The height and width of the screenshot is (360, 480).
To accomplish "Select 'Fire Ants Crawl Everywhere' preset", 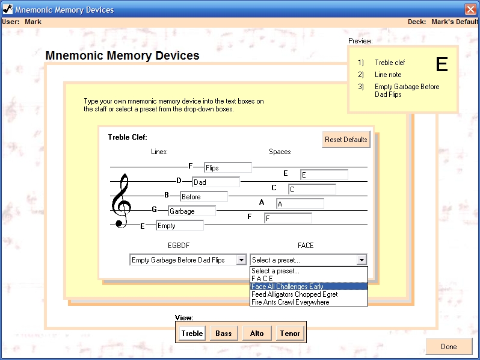I will coord(309,302).
